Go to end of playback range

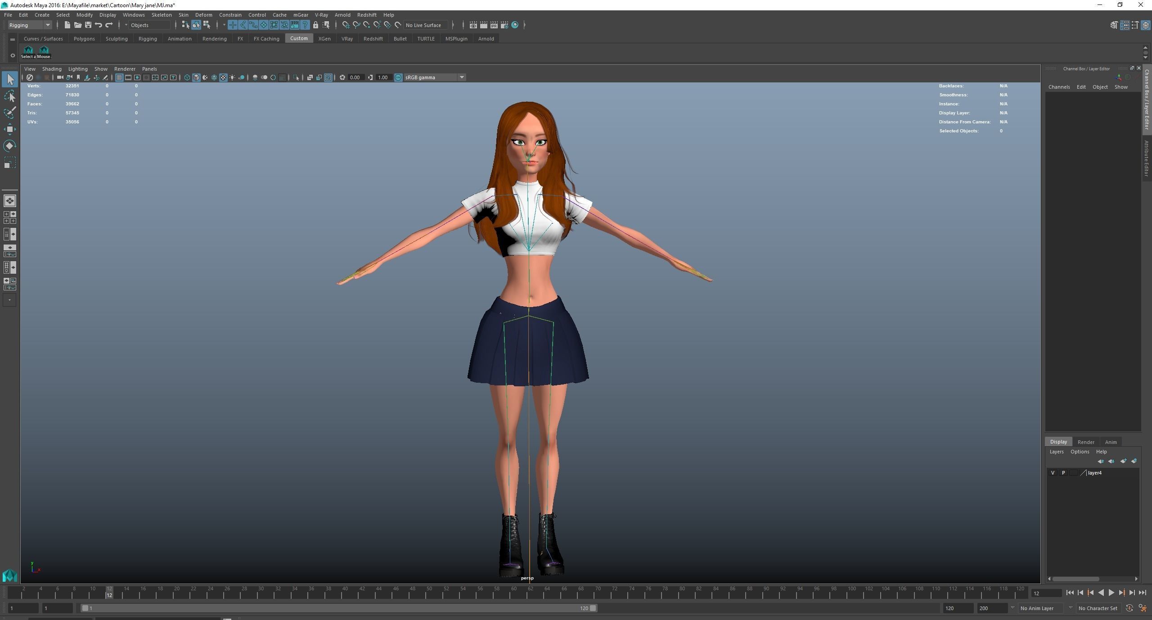point(1142,593)
